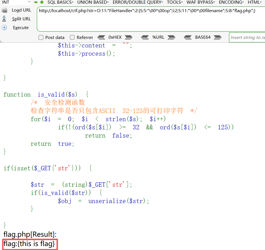Click the 'return true;' code line

coord(52,144)
